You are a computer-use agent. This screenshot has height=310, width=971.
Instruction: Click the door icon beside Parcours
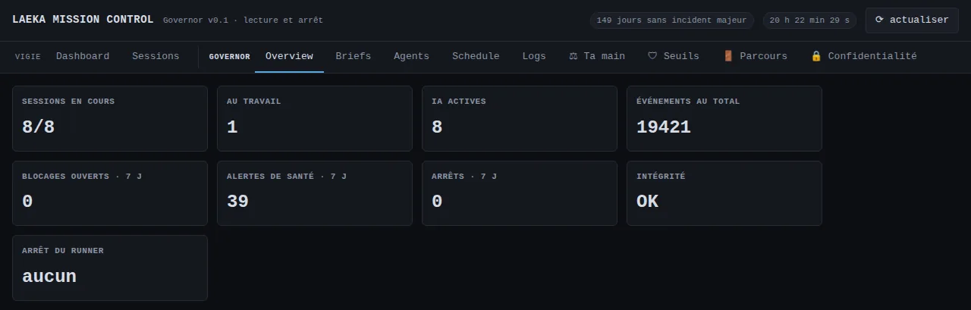pyautogui.click(x=728, y=56)
